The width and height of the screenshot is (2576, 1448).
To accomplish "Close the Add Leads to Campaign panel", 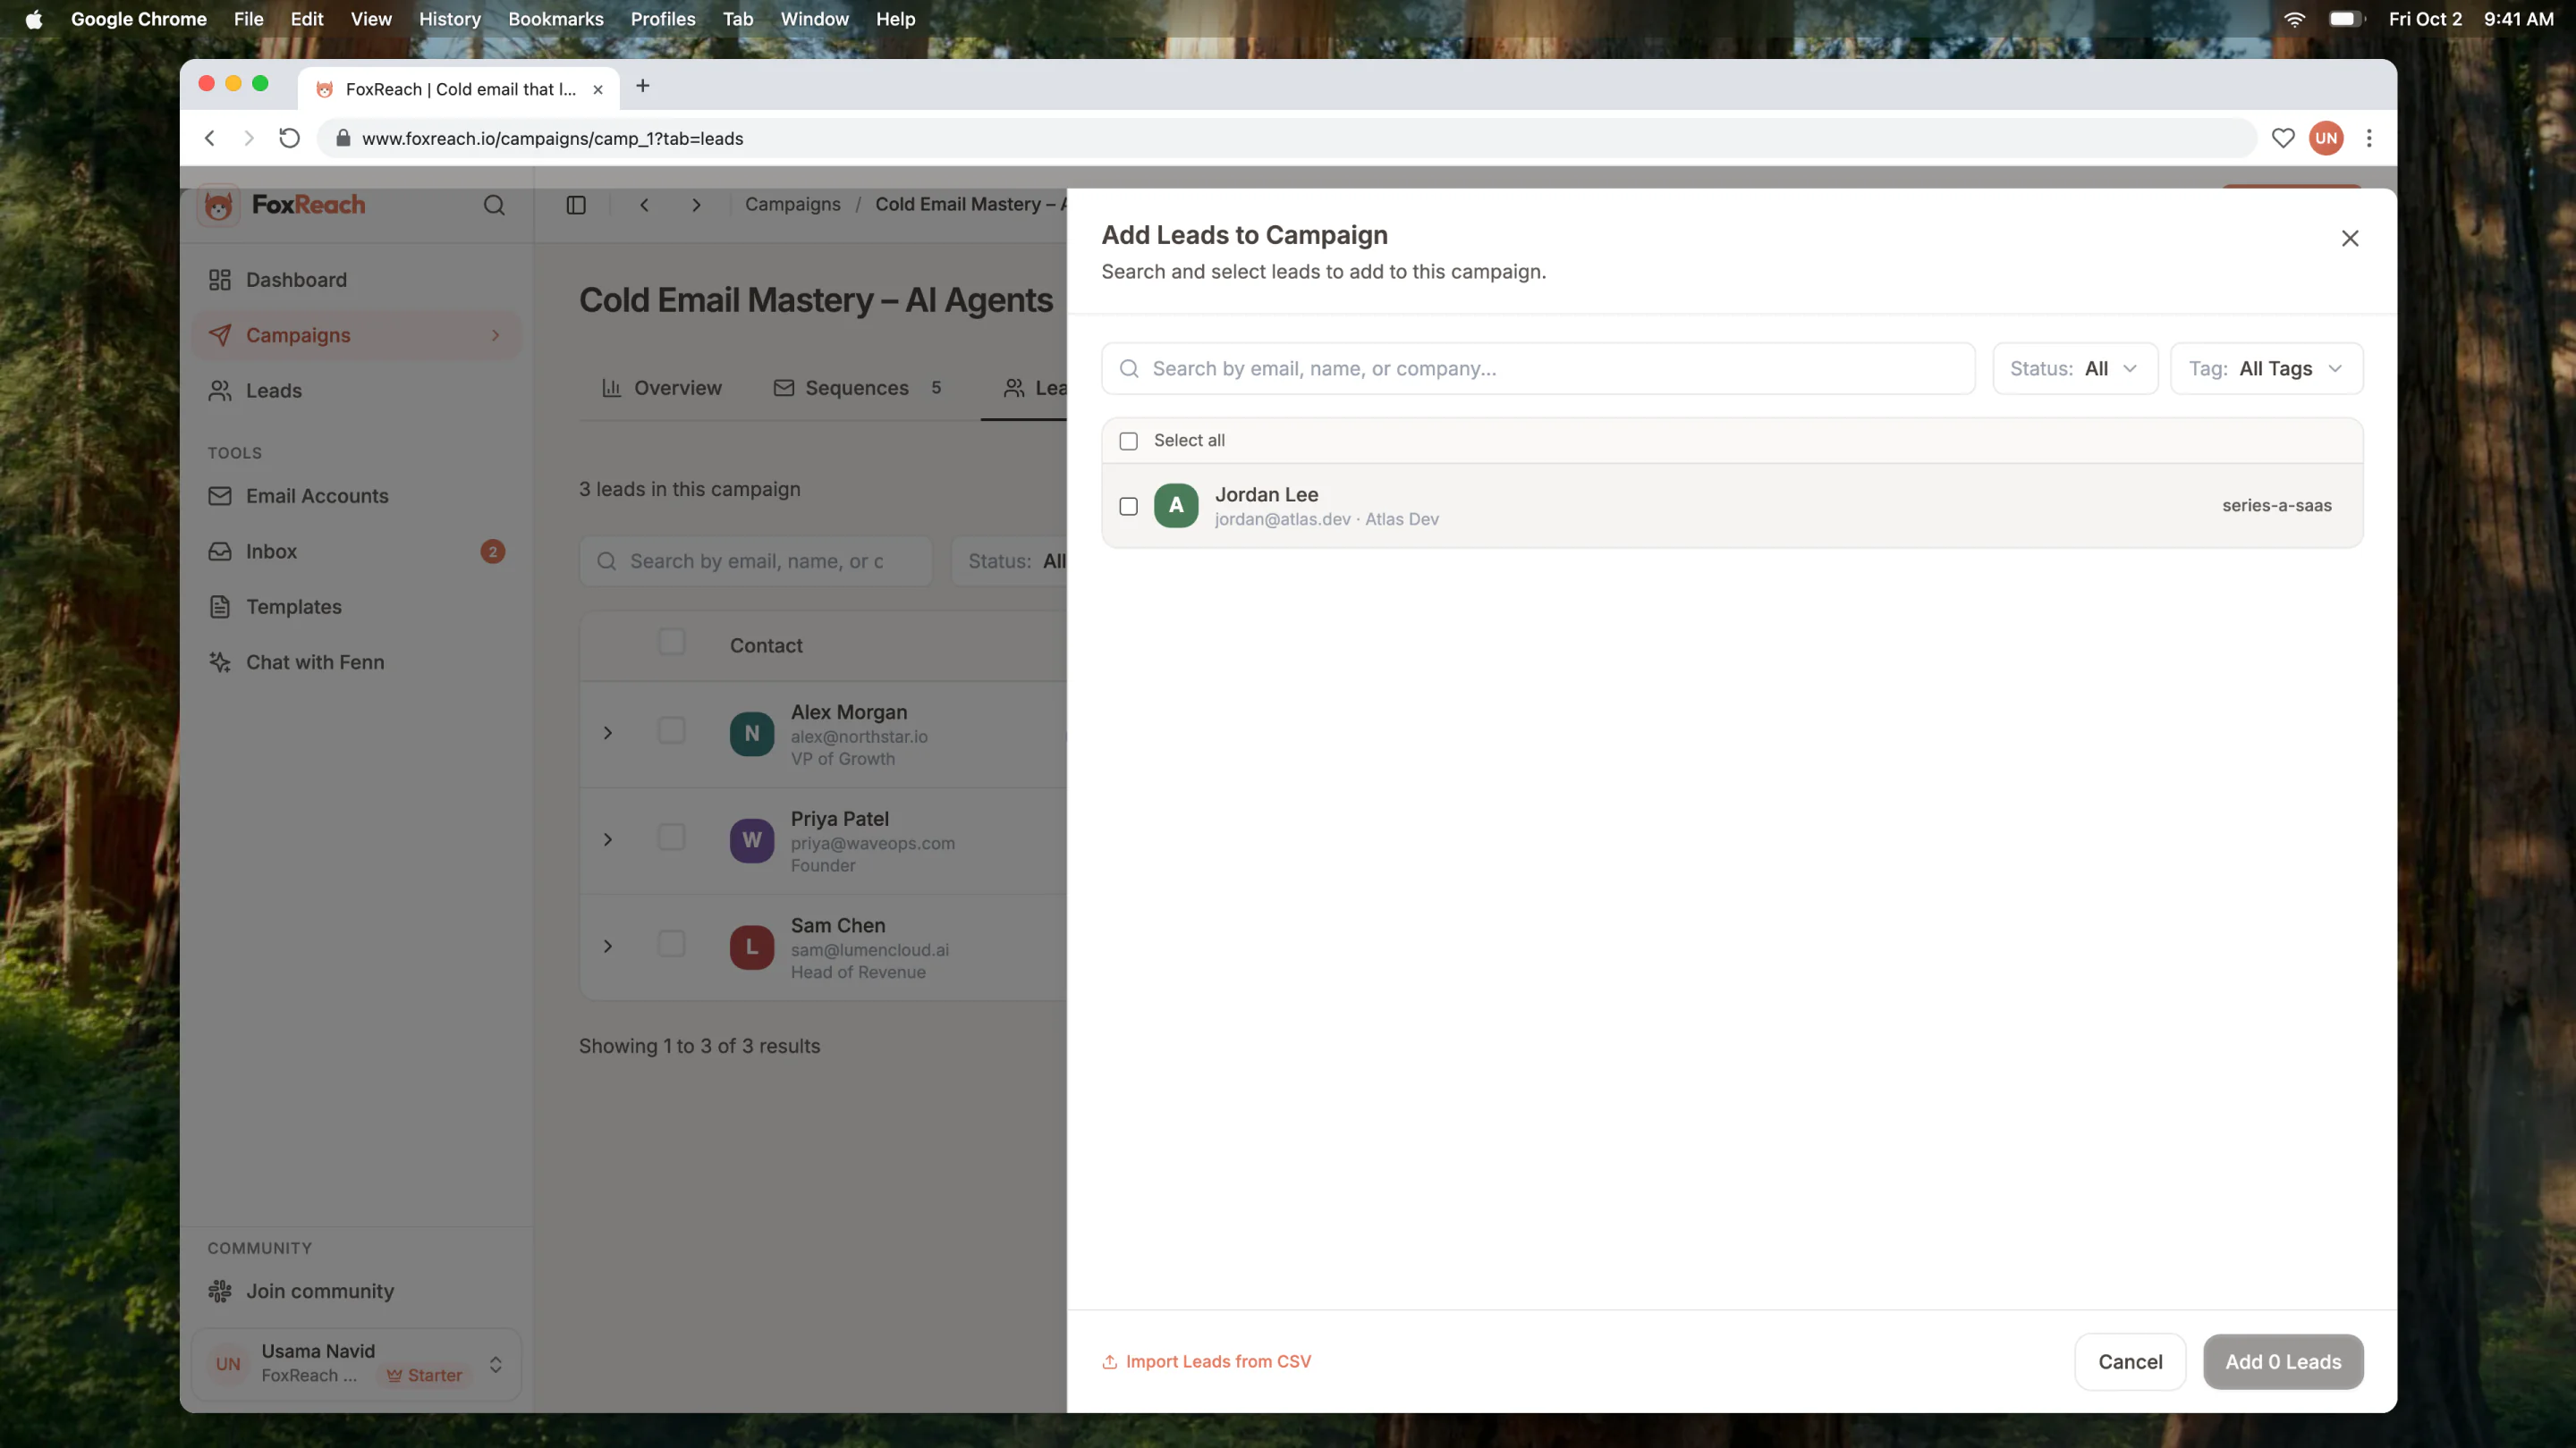I will point(2349,238).
